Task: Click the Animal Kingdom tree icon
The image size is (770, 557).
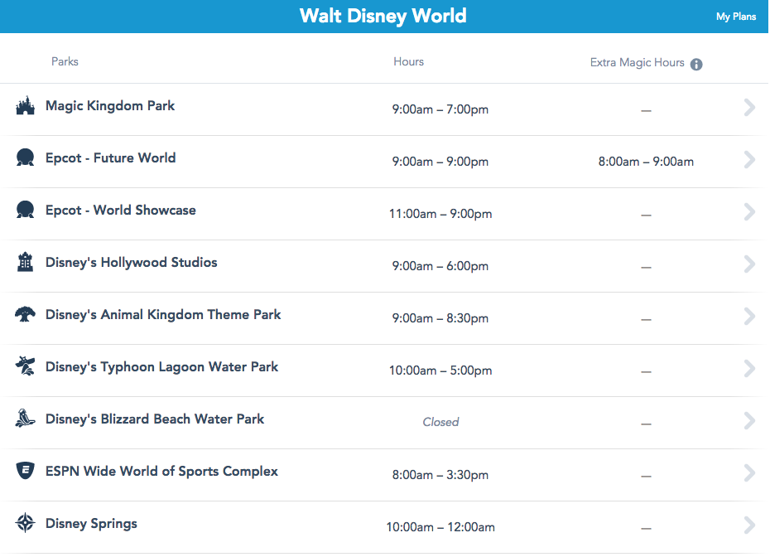Action: 25,315
